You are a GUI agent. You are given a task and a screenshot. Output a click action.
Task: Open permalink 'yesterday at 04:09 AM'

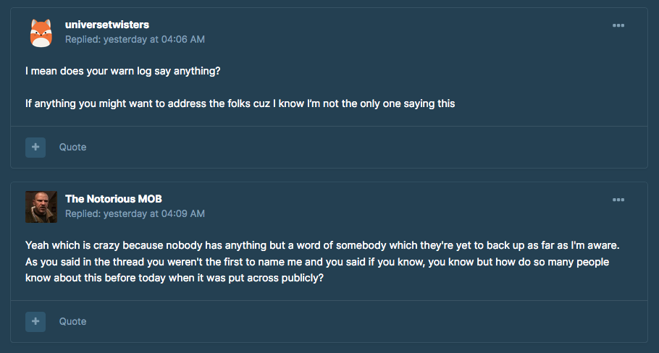154,213
